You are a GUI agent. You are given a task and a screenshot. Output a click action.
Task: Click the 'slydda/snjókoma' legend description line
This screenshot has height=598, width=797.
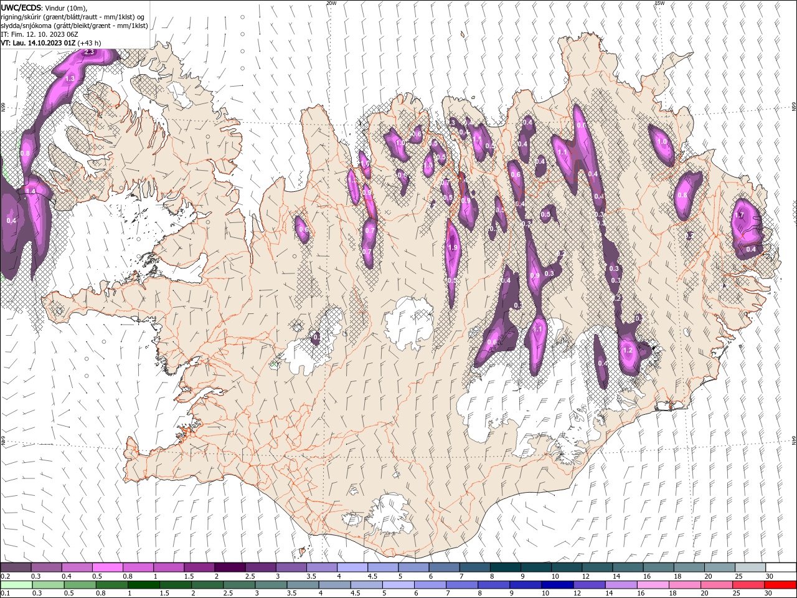tap(74, 26)
